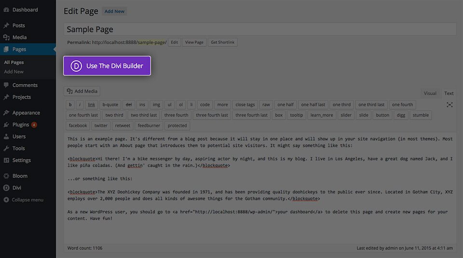Image resolution: width=463 pixels, height=258 pixels.
Task: Open the Dashboard menu icon
Action: 6,10
